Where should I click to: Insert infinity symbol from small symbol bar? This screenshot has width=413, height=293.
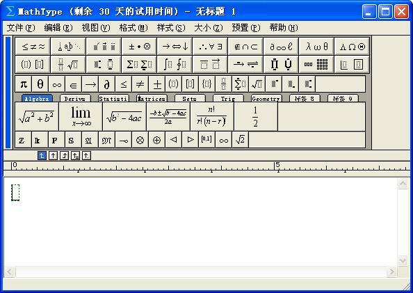coord(56,84)
